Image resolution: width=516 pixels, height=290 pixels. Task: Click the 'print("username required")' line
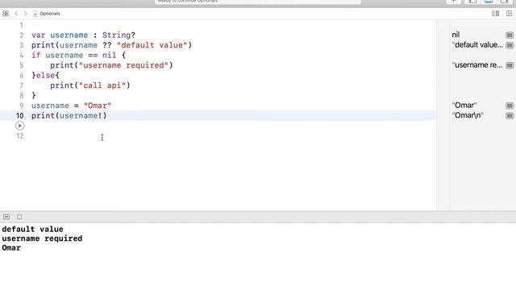[x=111, y=65]
